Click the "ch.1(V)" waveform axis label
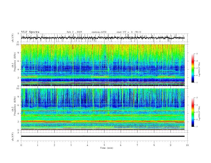The height and width of the screenshot is (163, 211). point(13,38)
